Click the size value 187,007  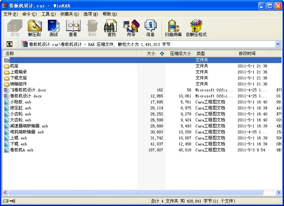click(x=156, y=150)
